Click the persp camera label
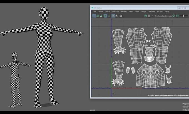The image size is (189, 114). [93, 110]
